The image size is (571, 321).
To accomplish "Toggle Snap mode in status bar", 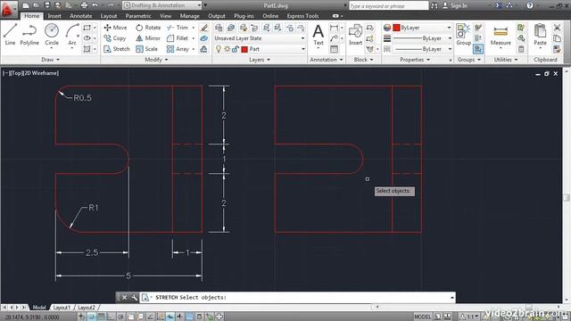I will (x=91, y=317).
